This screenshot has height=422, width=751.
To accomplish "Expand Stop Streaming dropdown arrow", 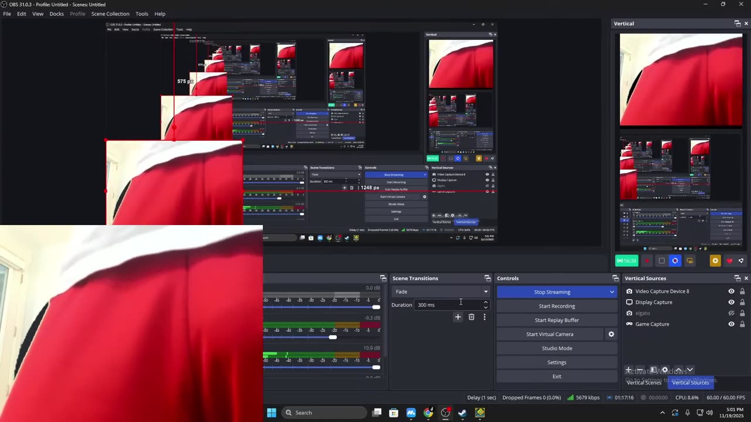I will (612, 292).
